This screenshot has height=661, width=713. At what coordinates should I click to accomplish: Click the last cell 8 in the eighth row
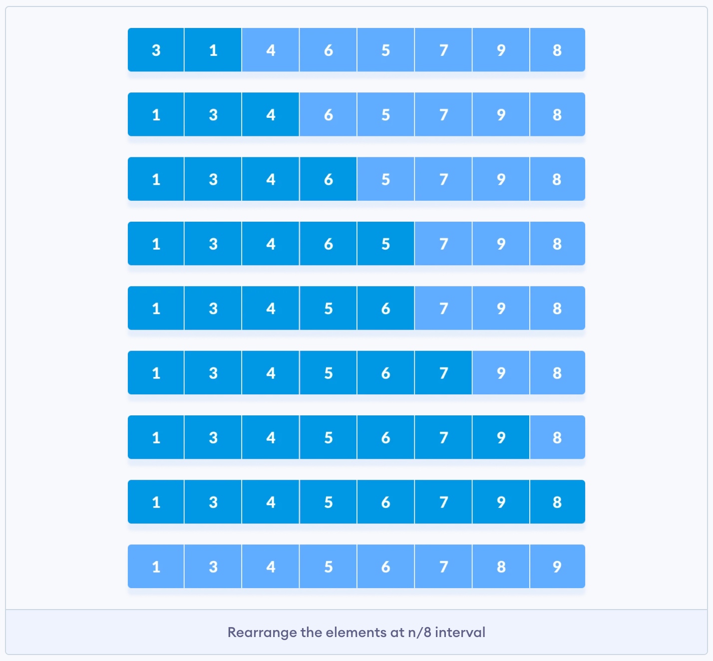coord(557,502)
